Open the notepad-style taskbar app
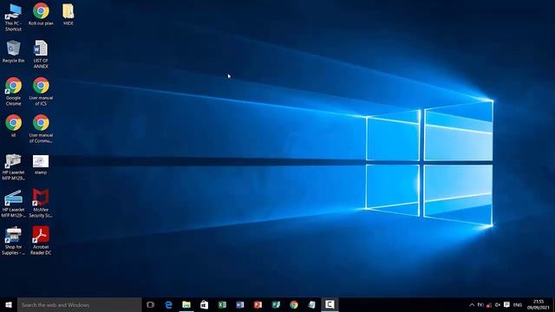The height and width of the screenshot is (312, 555). [311, 304]
